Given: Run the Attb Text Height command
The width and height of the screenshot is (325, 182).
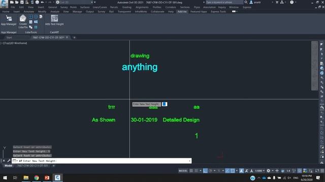Looking at the screenshot, I should [54, 20].
